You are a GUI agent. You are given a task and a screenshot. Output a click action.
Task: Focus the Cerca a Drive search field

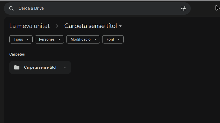pyautogui.click(x=98, y=8)
